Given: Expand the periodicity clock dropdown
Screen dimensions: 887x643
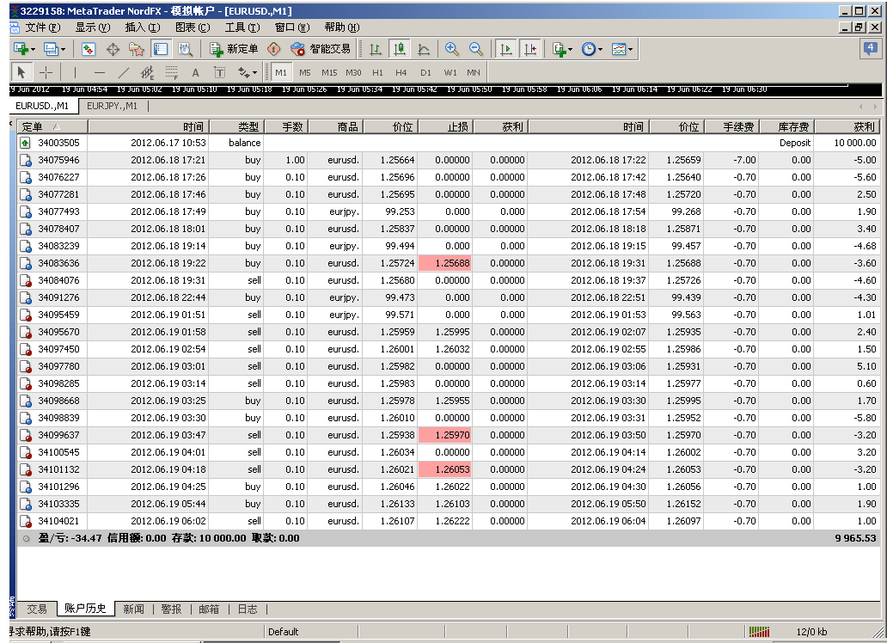Looking at the screenshot, I should (600, 49).
